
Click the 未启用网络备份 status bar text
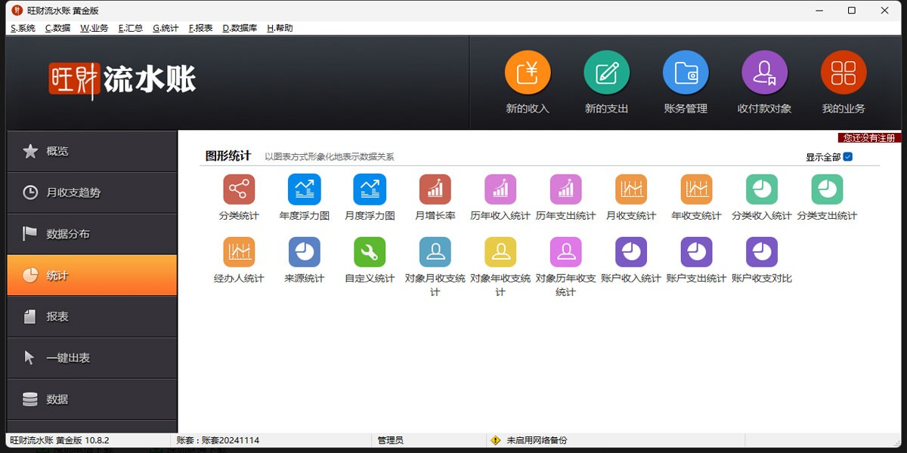[x=537, y=440]
